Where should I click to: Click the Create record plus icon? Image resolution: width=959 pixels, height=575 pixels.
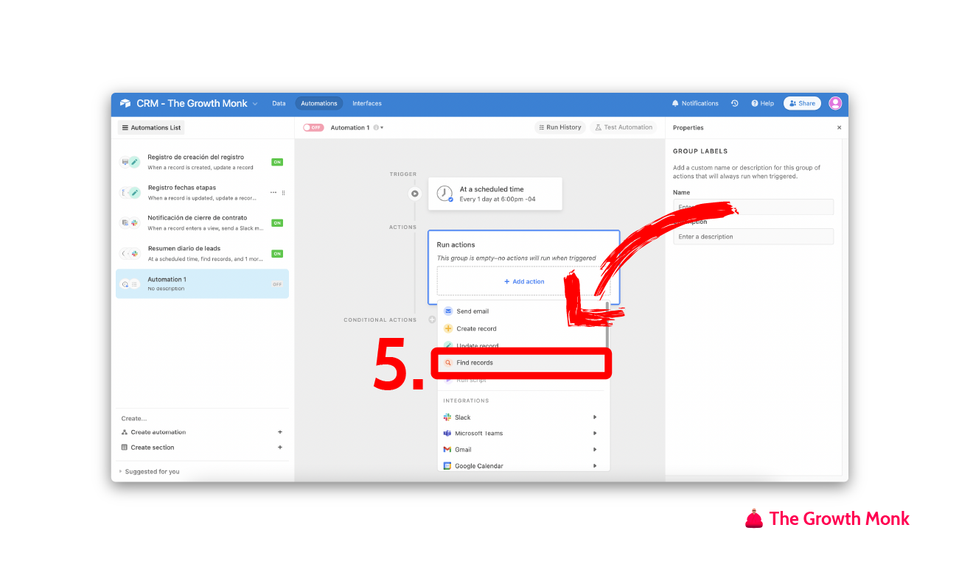448,328
